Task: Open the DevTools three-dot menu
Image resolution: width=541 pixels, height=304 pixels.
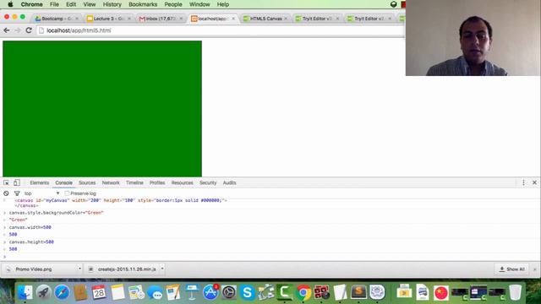Action: [x=523, y=182]
